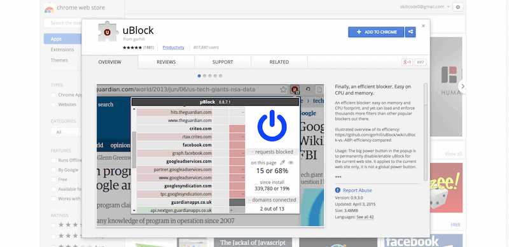Switch to the Reviews tab

click(166, 62)
